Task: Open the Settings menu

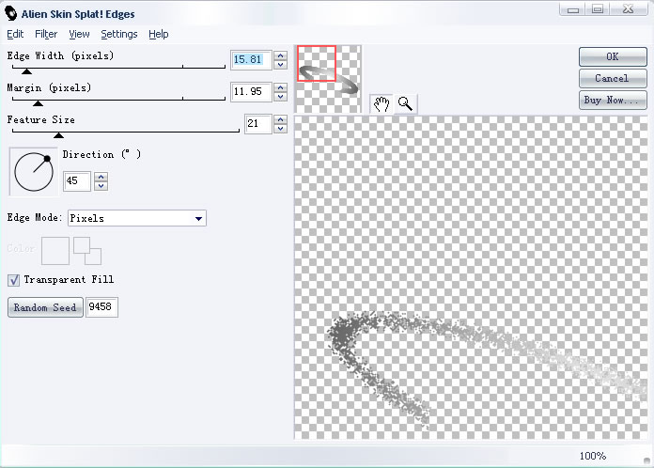Action: (x=119, y=34)
